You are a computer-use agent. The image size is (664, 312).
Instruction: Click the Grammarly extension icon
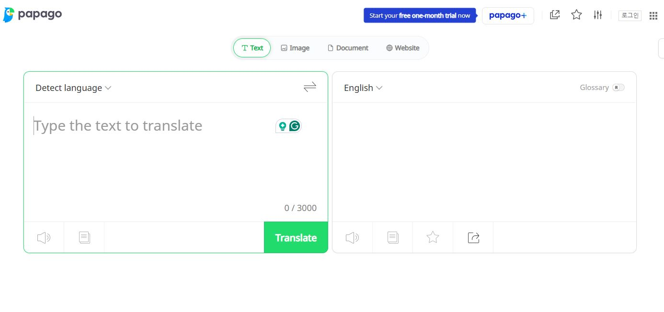295,126
